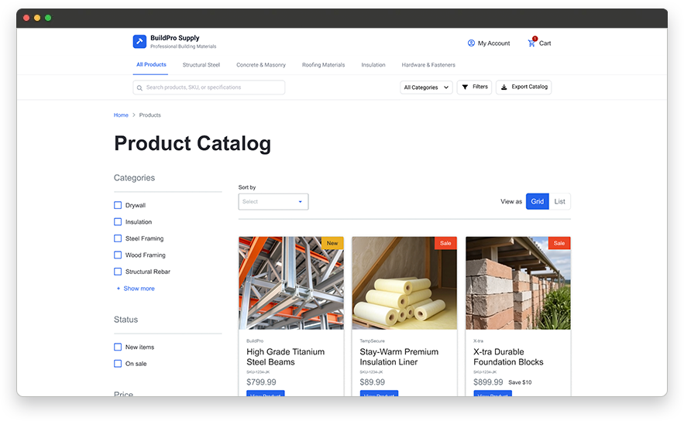Screen dimensions: 684x421
Task: Click the Sale badge on foundation blocks
Action: pos(559,243)
